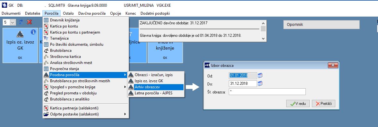Open the Davčna poročila menu

pos(92,13)
